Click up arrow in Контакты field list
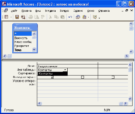Image resolution: width=135 pixels, height=114 pixels. click(34, 34)
